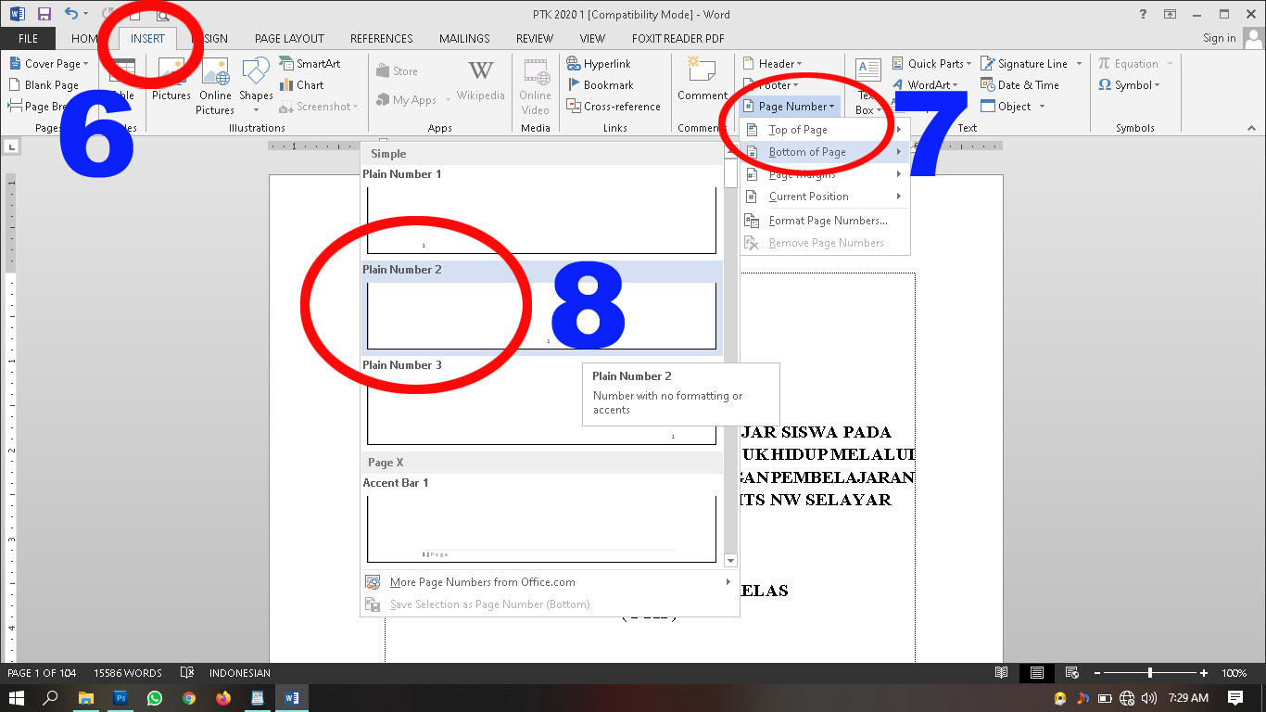Open Format Page Numbers dialog
Screen dimensions: 1266x712
coord(825,221)
